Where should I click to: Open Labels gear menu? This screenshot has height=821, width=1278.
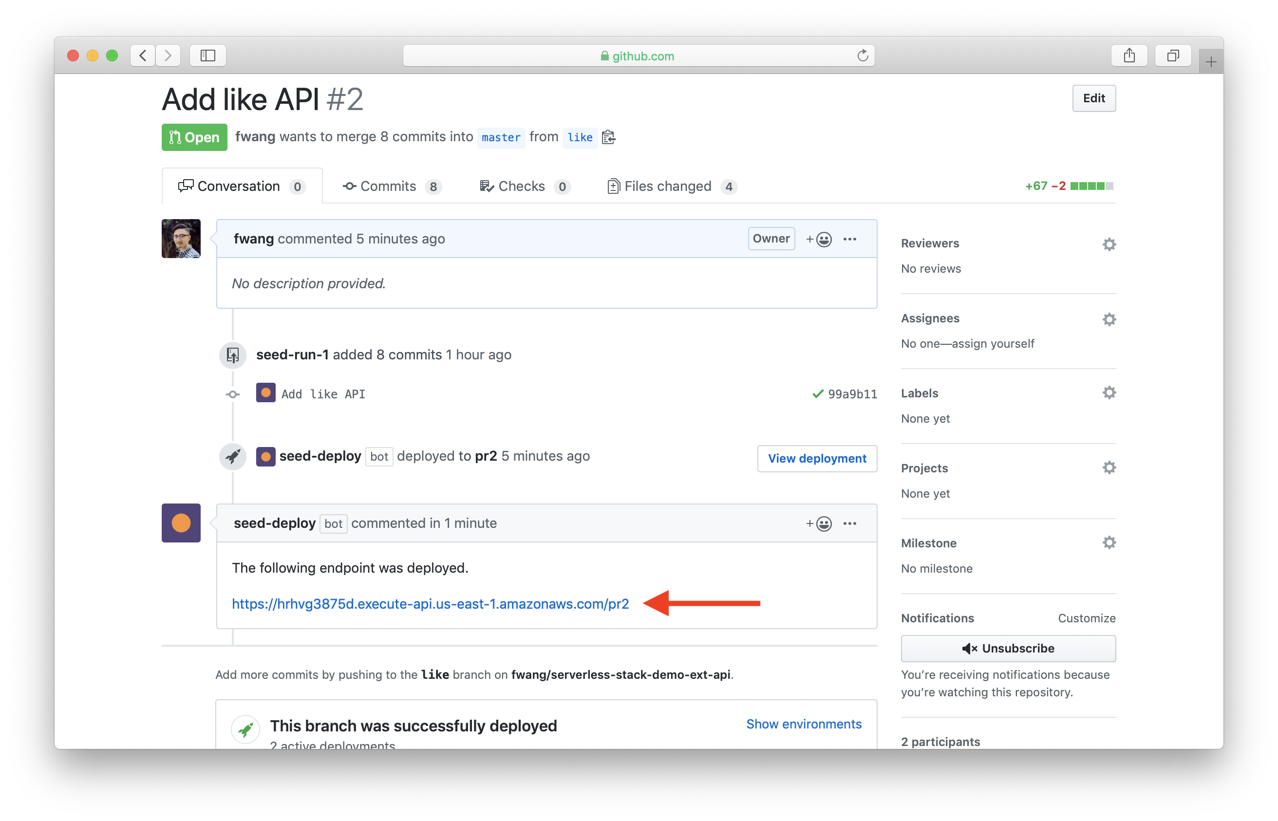pos(1109,393)
